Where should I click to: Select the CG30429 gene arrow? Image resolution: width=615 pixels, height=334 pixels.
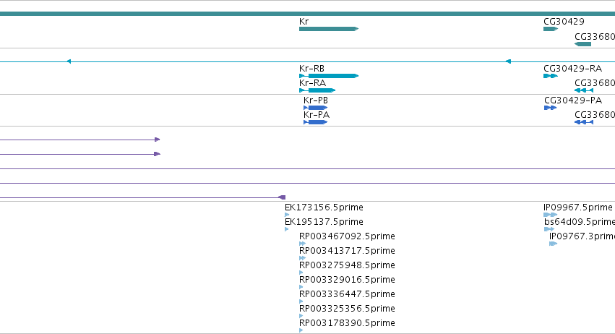pyautogui.click(x=551, y=29)
